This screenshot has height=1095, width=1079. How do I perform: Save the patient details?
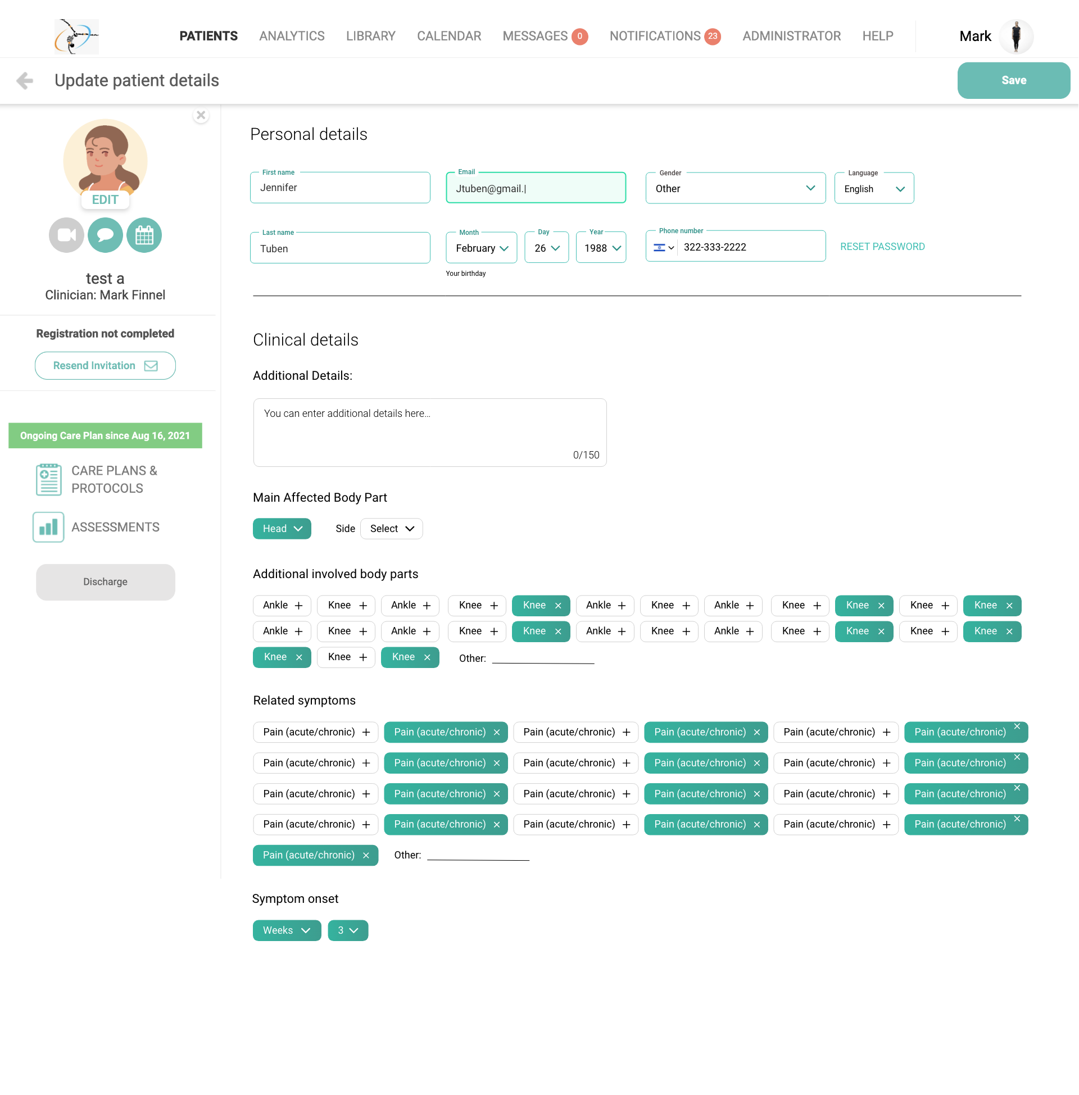tap(1014, 80)
